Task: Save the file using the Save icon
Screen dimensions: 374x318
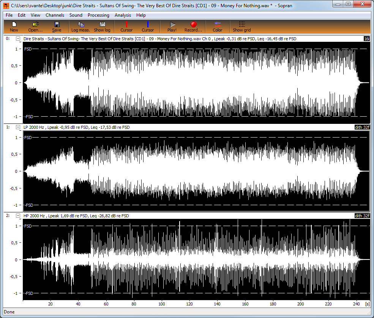Action: pyautogui.click(x=57, y=27)
